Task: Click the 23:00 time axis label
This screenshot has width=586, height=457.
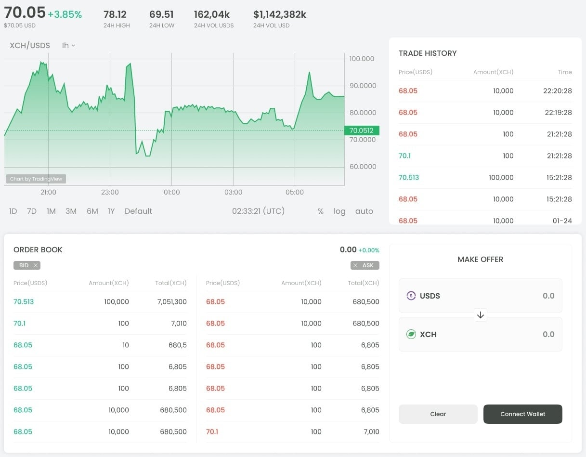Action: [x=110, y=192]
